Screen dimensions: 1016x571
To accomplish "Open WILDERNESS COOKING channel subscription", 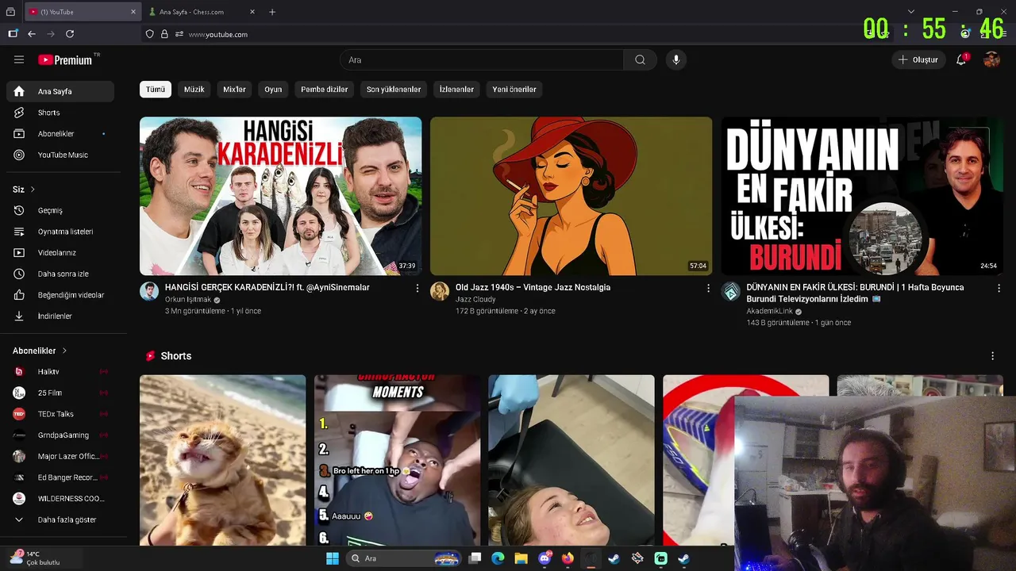I will pyautogui.click(x=60, y=499).
